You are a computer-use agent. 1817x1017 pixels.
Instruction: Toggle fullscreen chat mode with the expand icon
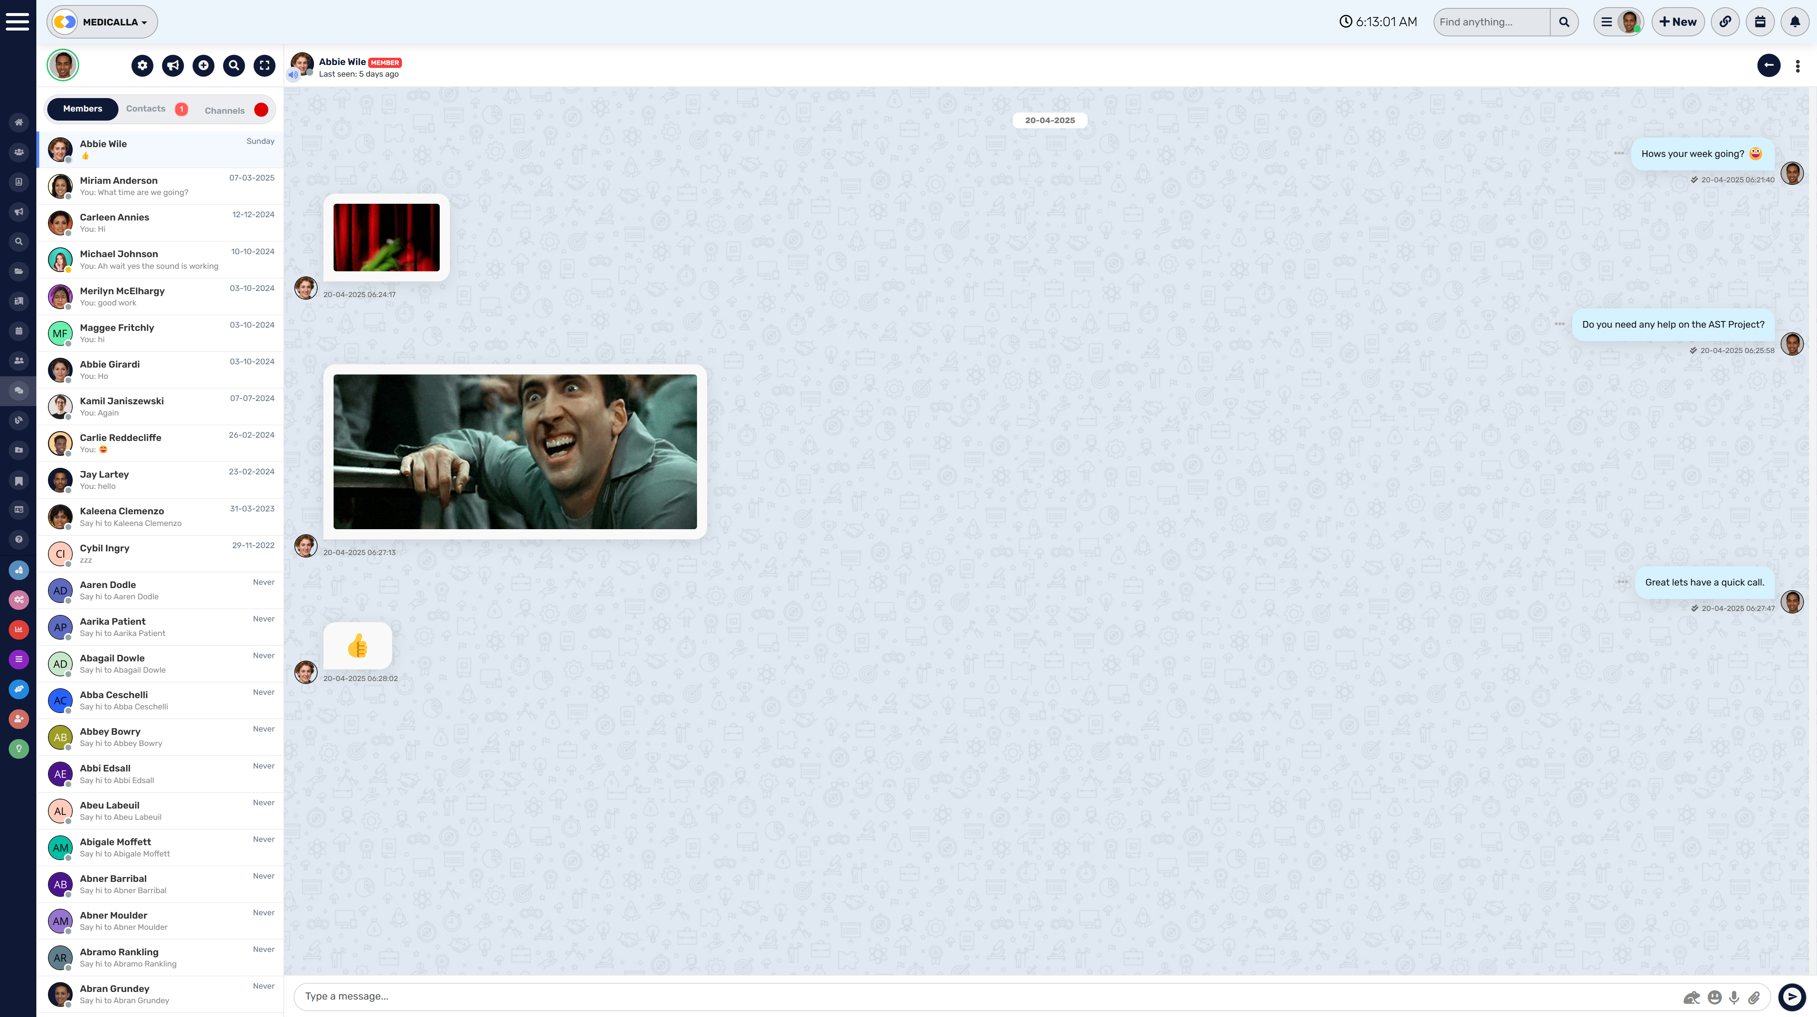[x=265, y=65]
